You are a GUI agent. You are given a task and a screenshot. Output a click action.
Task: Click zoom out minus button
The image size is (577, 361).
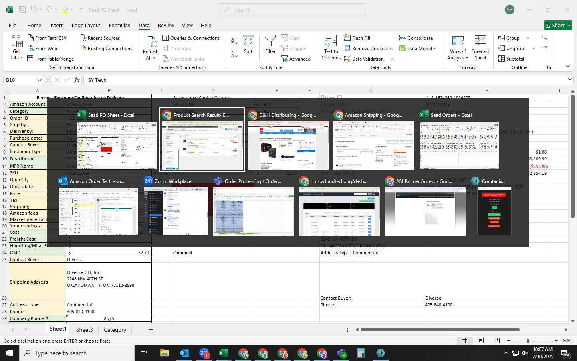coord(509,341)
